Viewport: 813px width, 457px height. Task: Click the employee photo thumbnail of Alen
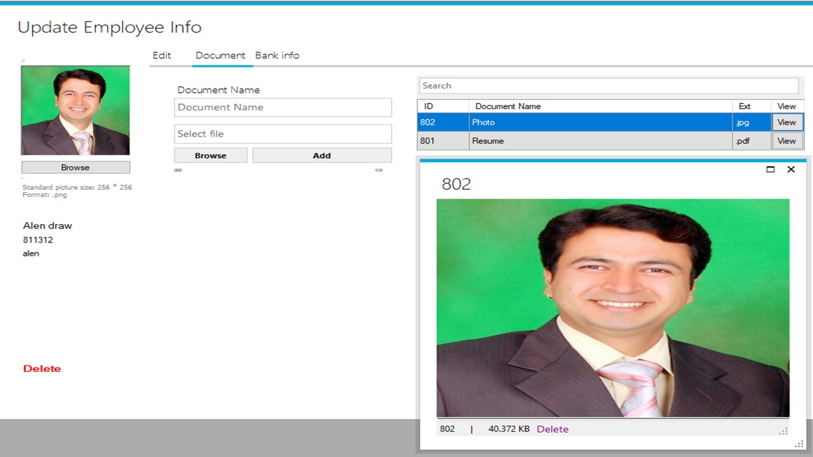coord(75,110)
